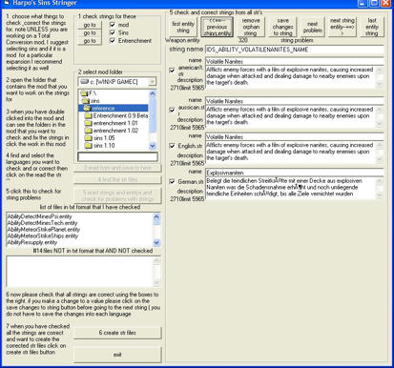Click the string name input field
The width and height of the screenshot is (394, 368).
point(294,50)
